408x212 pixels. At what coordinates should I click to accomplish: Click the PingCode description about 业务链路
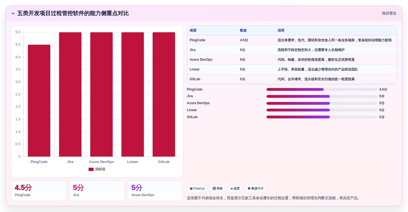[x=335, y=40]
